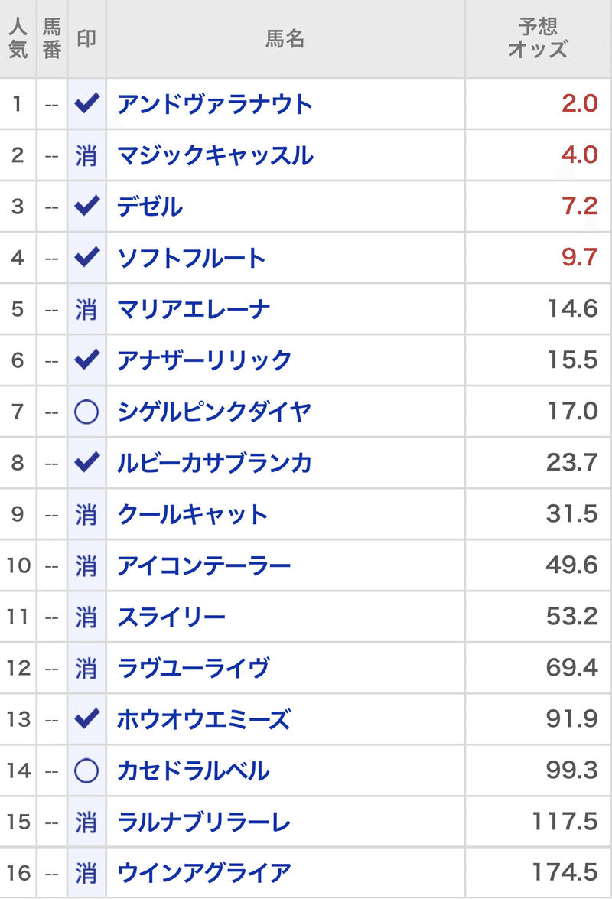Toggle checkmark for ソフトフルート row
This screenshot has width=612, height=899.
[x=87, y=257]
